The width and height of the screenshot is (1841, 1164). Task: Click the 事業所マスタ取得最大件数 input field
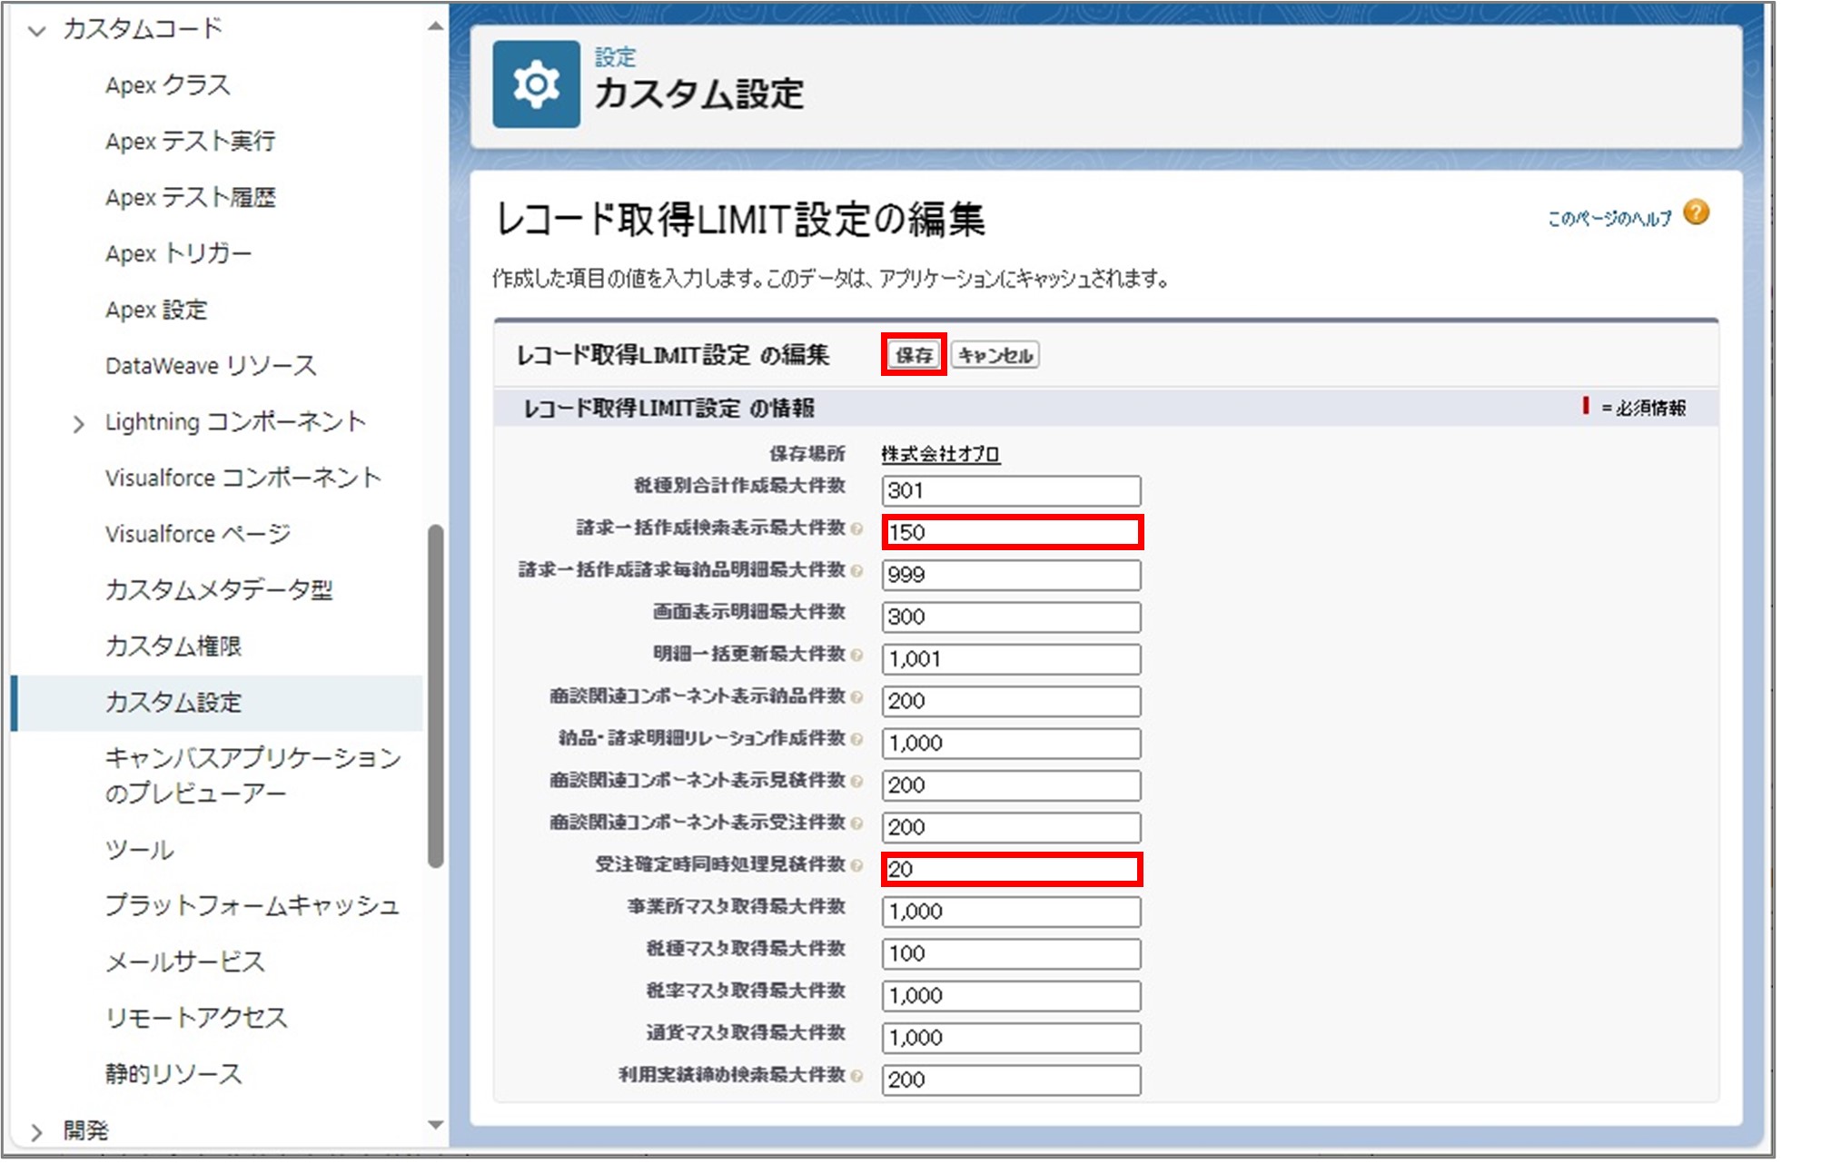[x=1011, y=912]
